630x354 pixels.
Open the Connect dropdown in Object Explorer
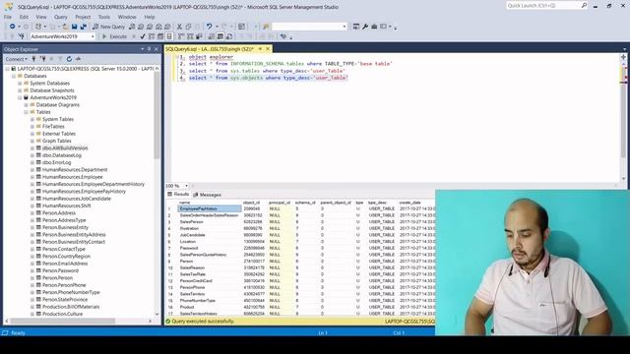pyautogui.click(x=17, y=59)
